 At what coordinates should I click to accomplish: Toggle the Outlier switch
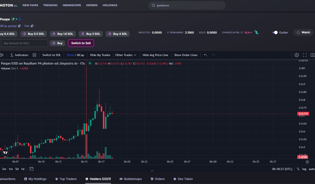[x=275, y=33]
